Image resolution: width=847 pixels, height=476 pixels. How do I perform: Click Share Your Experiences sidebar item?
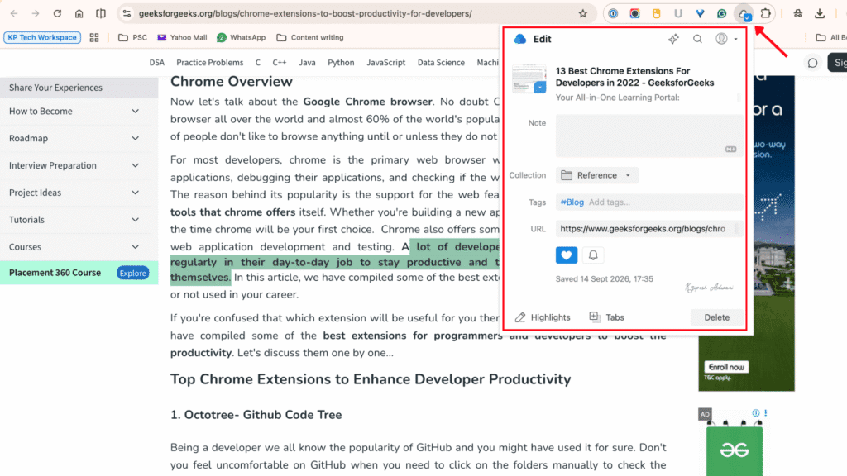(x=79, y=88)
